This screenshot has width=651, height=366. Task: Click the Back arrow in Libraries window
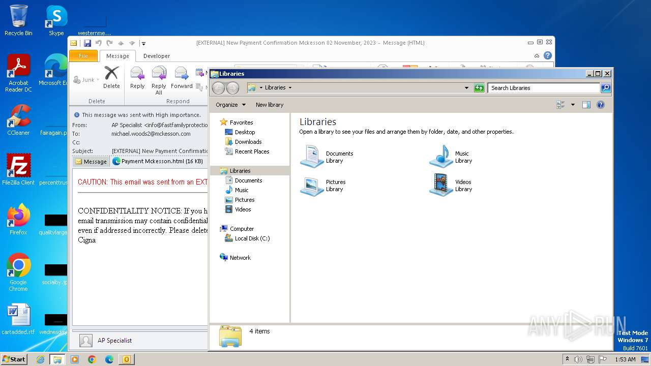click(x=219, y=88)
